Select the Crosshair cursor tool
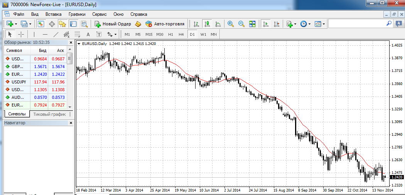The height and width of the screenshot is (195, 405). tap(21, 34)
